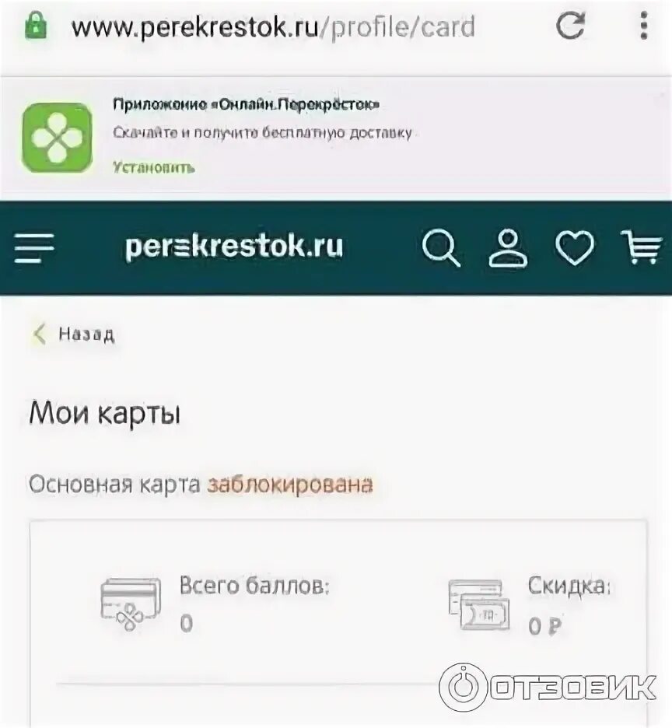The width and height of the screenshot is (672, 728).
Task: Open the hamburger navigation menu
Action: tap(34, 248)
